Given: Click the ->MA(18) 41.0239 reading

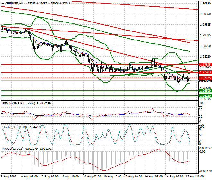Looking at the screenshot, I should pos(38,104).
